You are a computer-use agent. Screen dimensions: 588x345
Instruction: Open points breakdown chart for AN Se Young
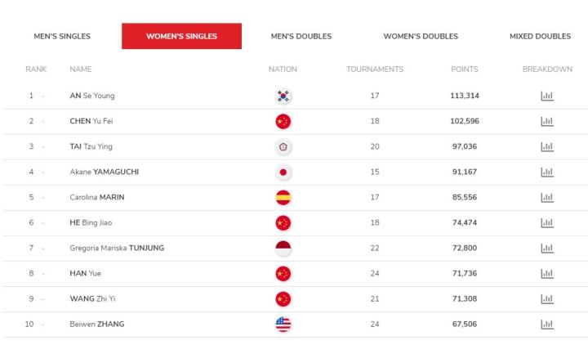[x=547, y=96]
